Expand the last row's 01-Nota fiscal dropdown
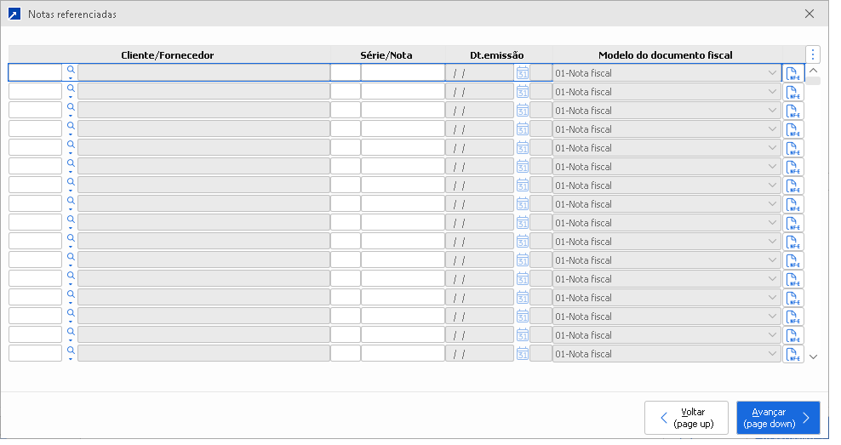 771,354
